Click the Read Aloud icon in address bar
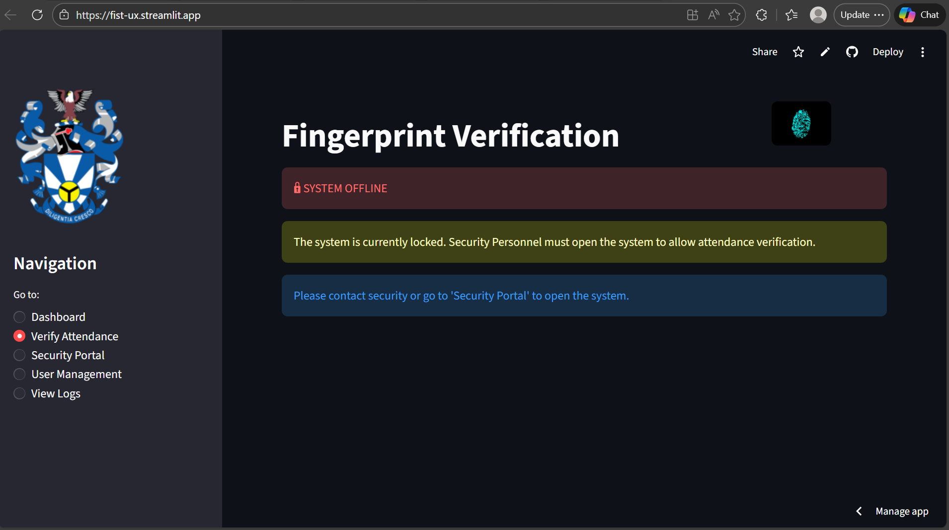This screenshot has width=949, height=530. click(x=713, y=15)
